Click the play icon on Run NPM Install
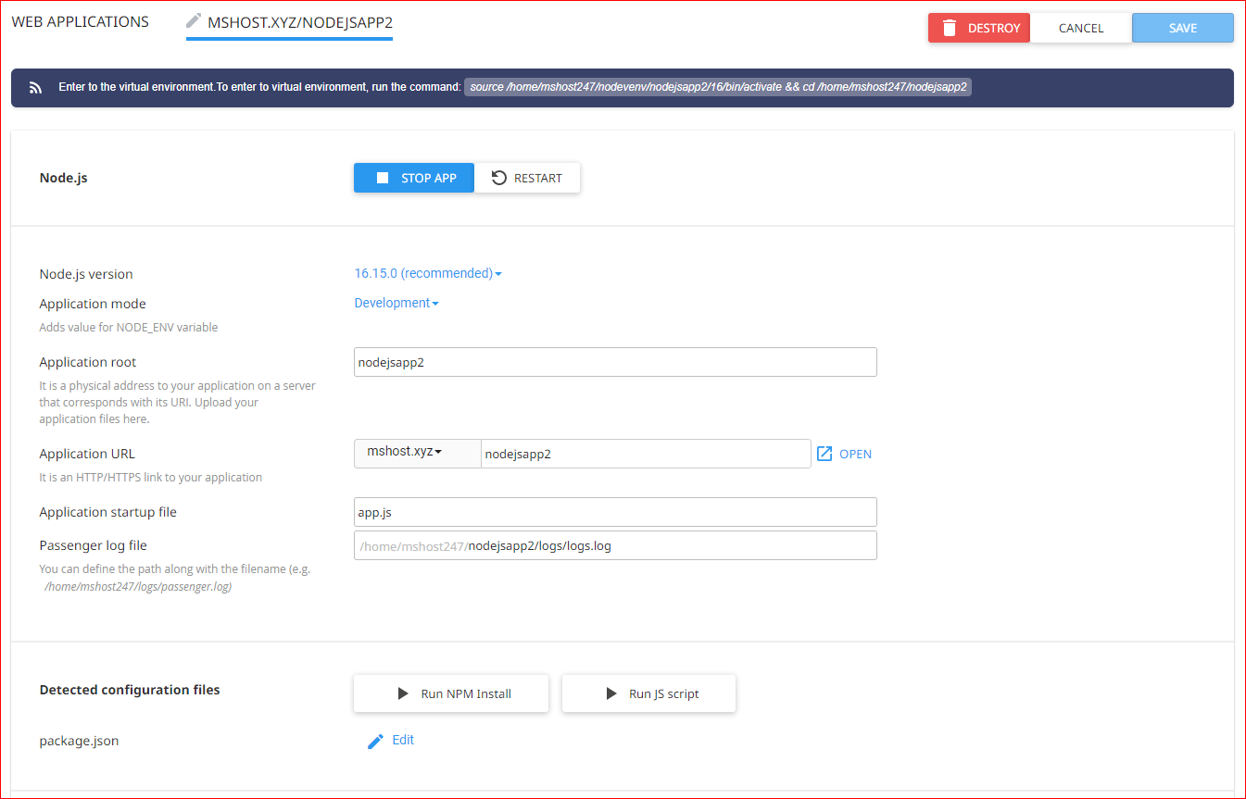 (x=403, y=693)
